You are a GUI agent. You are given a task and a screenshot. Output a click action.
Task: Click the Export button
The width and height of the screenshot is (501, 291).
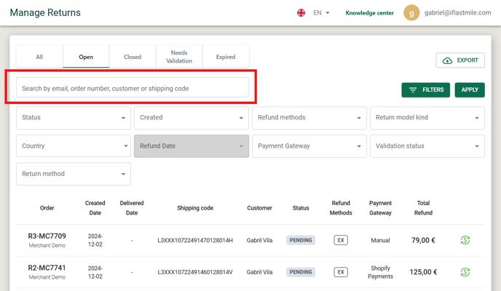coord(460,60)
